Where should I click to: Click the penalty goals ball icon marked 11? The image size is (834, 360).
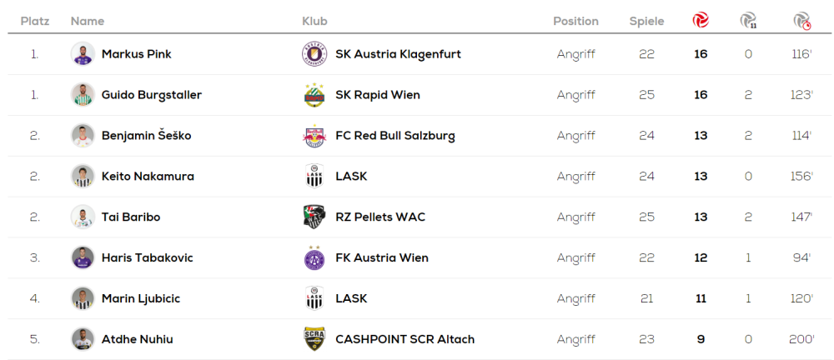point(748,21)
